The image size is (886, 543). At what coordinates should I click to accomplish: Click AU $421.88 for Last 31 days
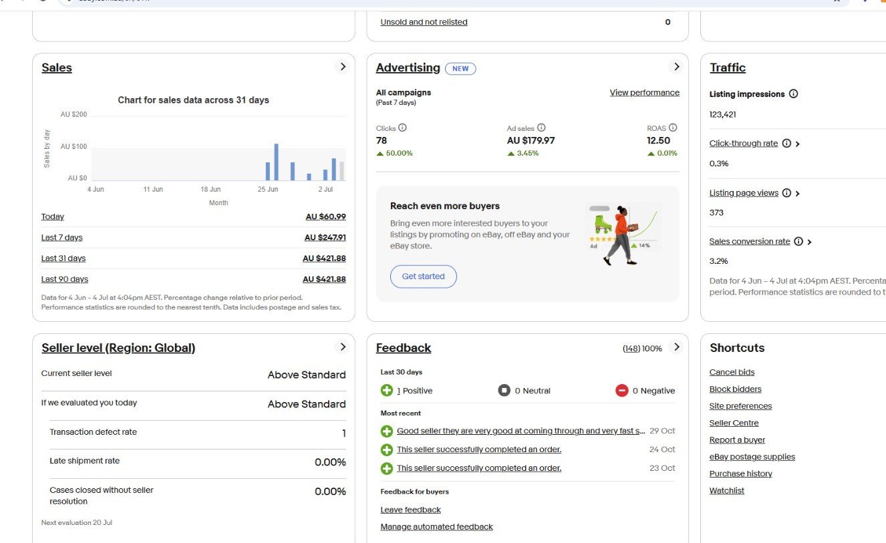click(x=324, y=258)
